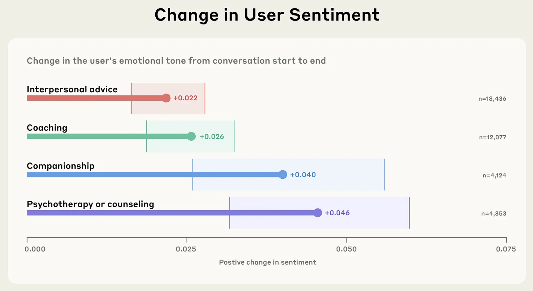Screen dimensions: 533x291
Task: Click the 0.050 axis tick label
Action: (x=346, y=249)
